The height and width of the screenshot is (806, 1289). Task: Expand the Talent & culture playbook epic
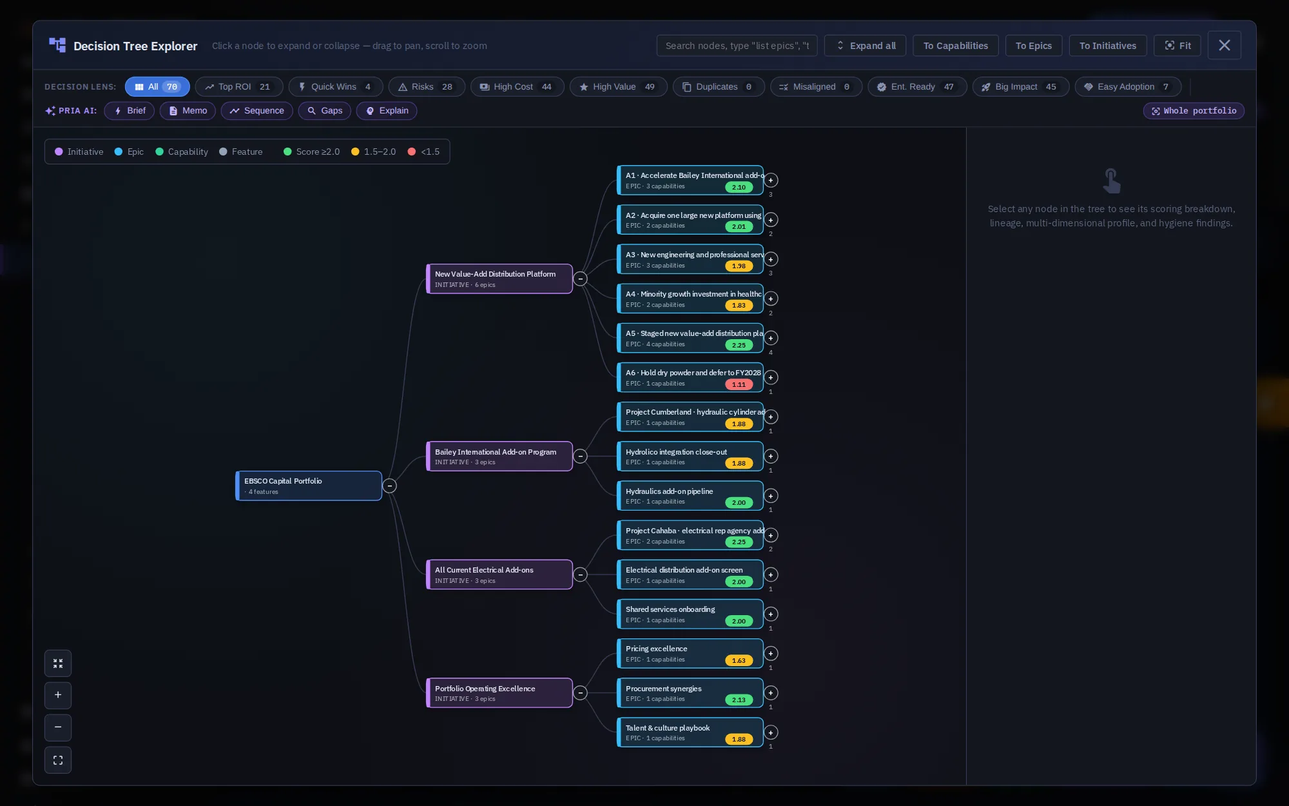(x=771, y=732)
